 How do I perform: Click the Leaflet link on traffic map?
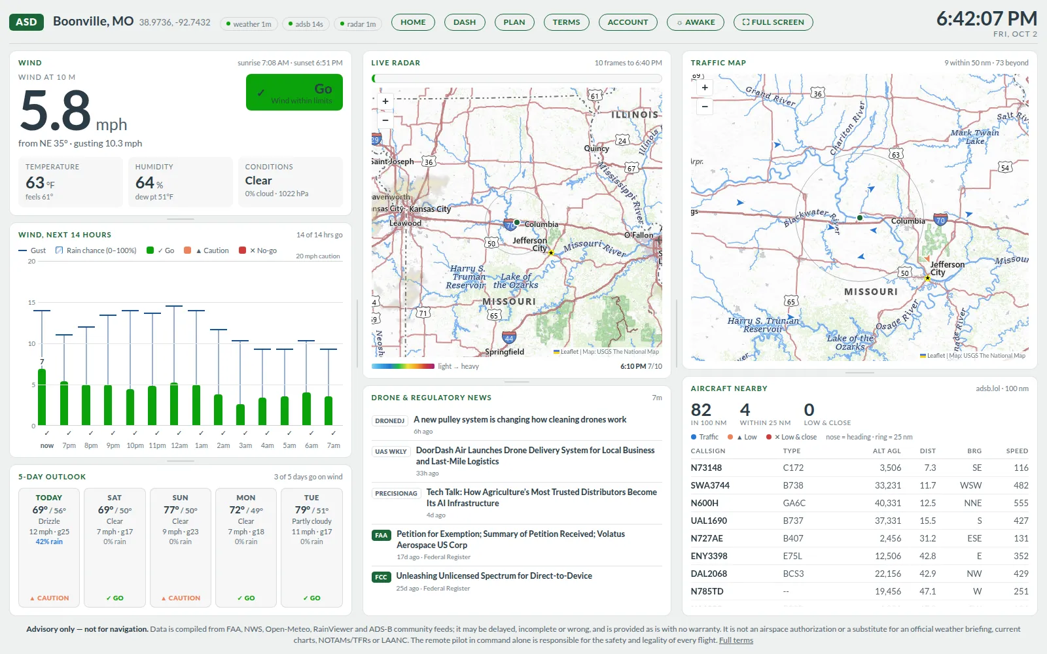tap(936, 356)
